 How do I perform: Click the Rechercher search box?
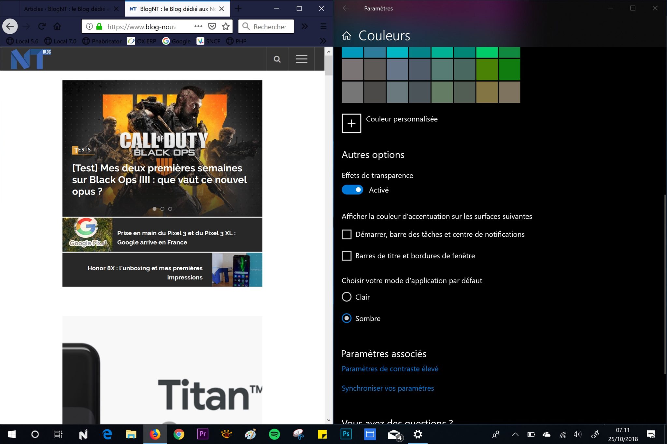[266, 26]
